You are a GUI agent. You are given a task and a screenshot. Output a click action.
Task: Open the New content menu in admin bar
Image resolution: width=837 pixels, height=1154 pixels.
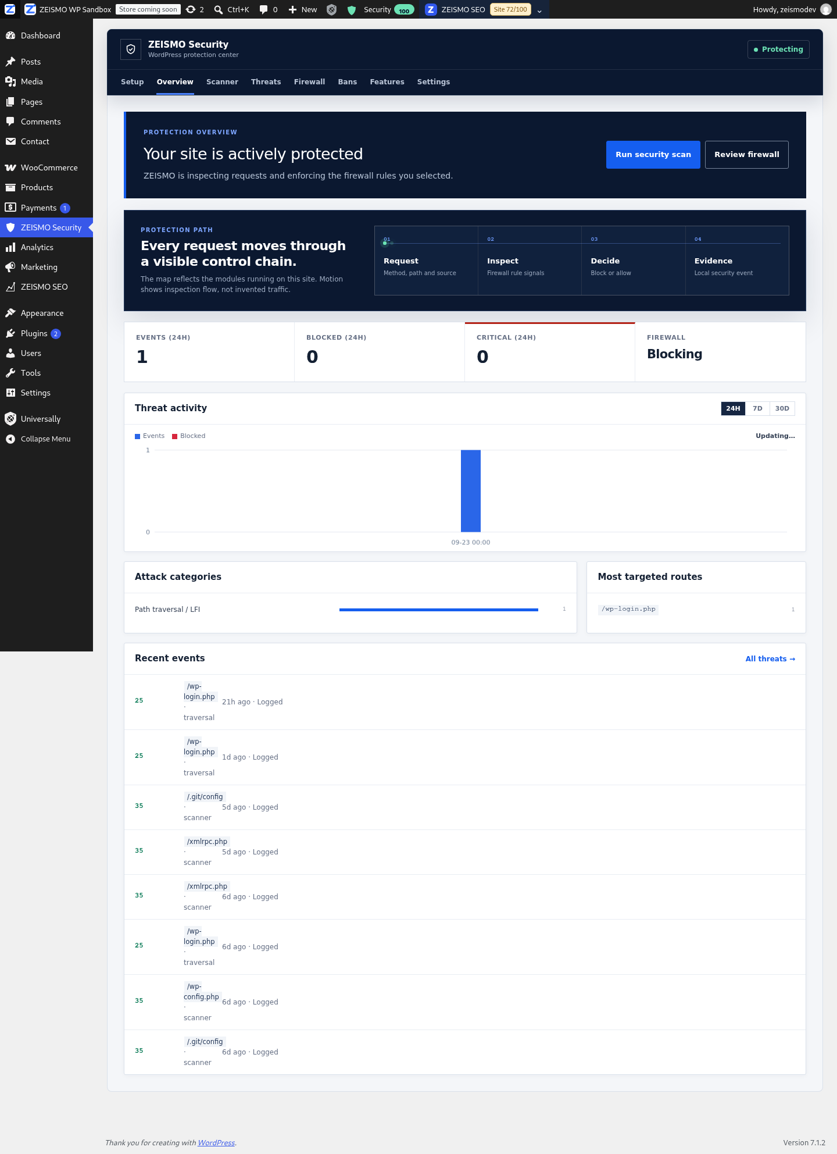[x=303, y=9]
